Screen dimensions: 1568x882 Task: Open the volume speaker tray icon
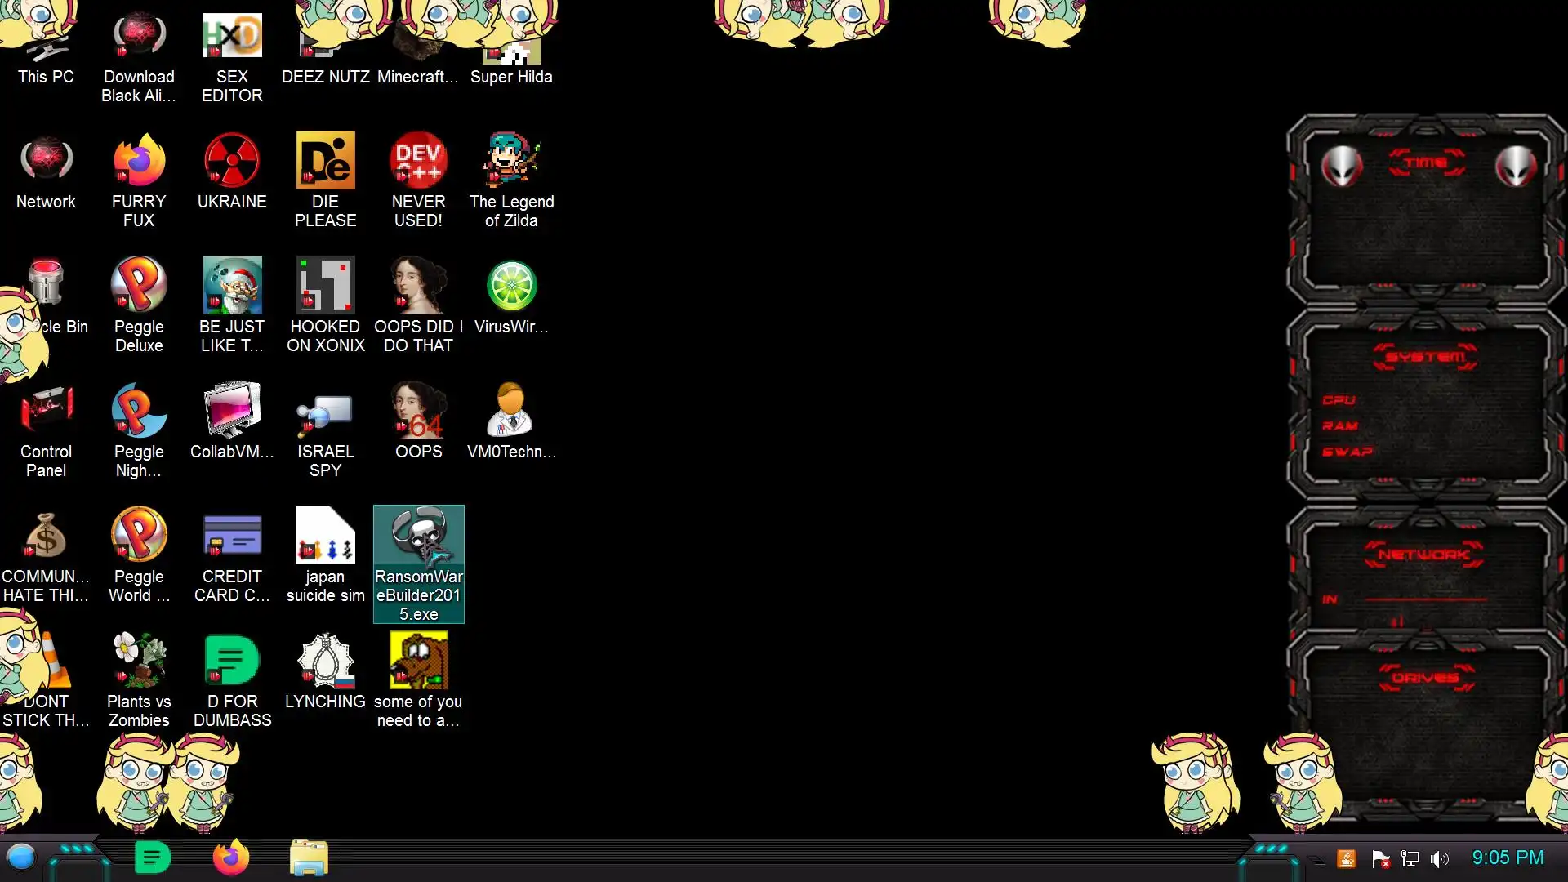1440,858
